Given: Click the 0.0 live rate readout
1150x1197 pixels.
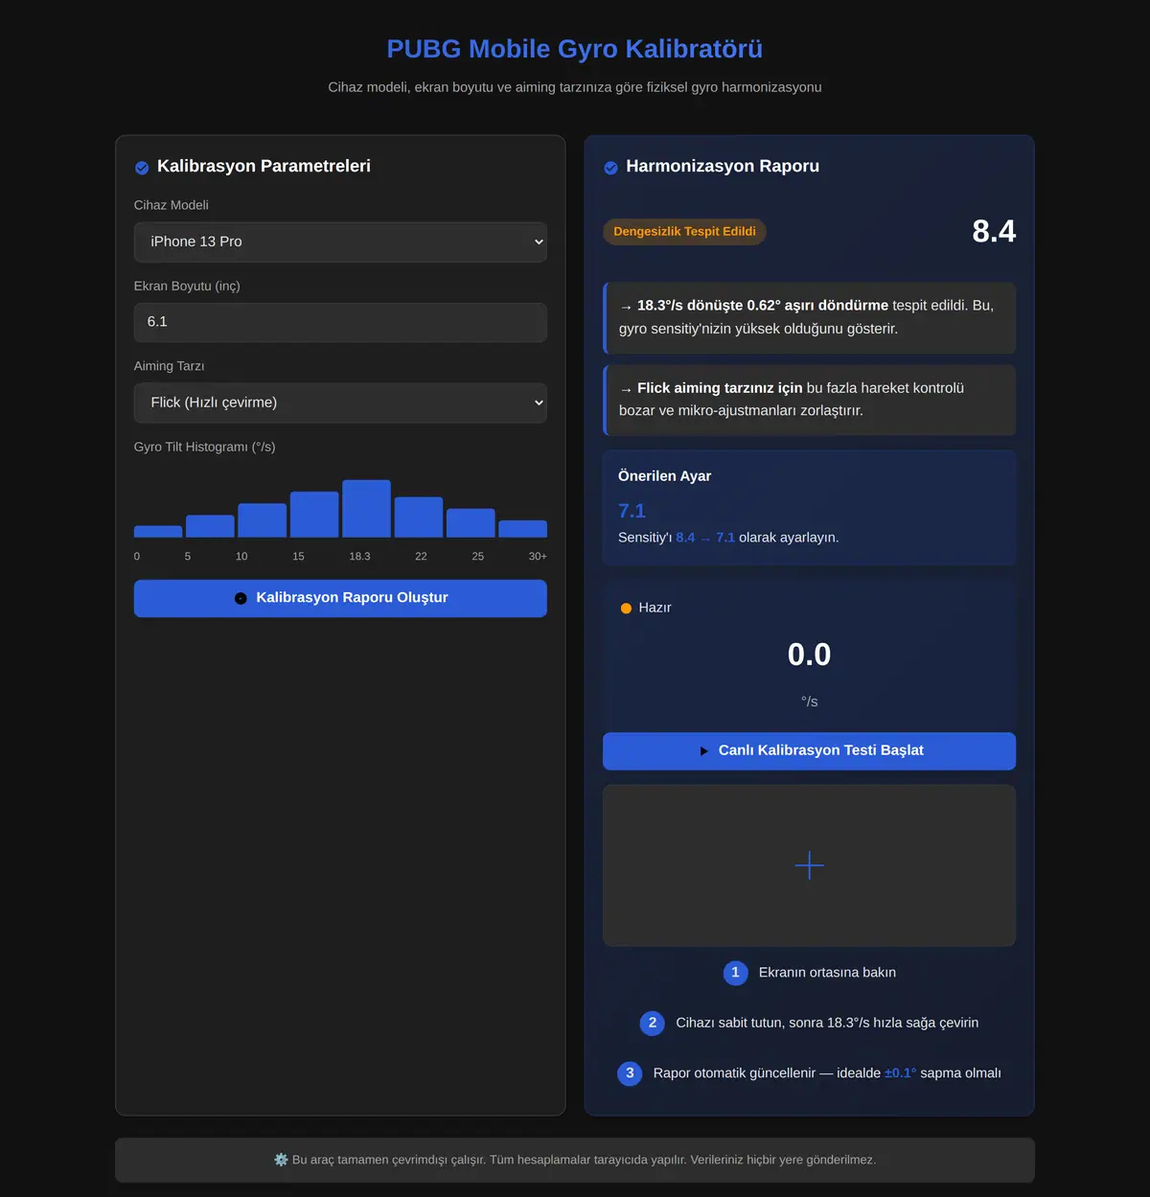Looking at the screenshot, I should click(809, 655).
